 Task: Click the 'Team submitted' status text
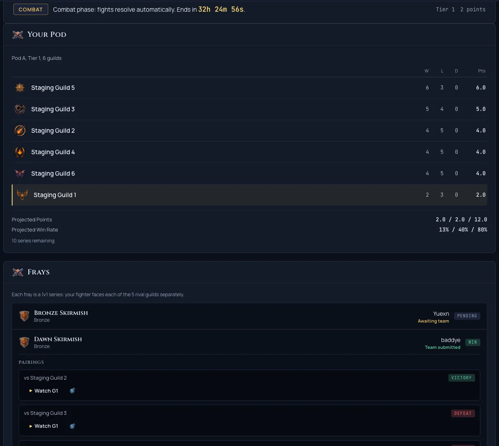(x=443, y=347)
